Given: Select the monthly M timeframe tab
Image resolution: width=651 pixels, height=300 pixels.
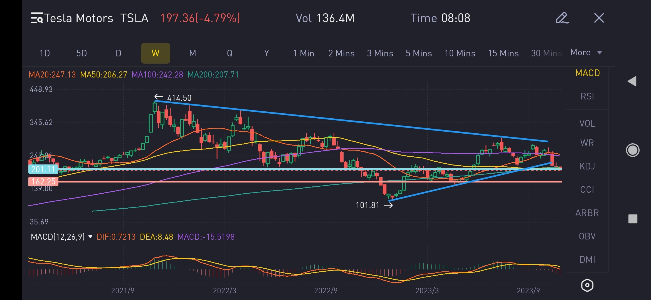Looking at the screenshot, I should click(193, 53).
